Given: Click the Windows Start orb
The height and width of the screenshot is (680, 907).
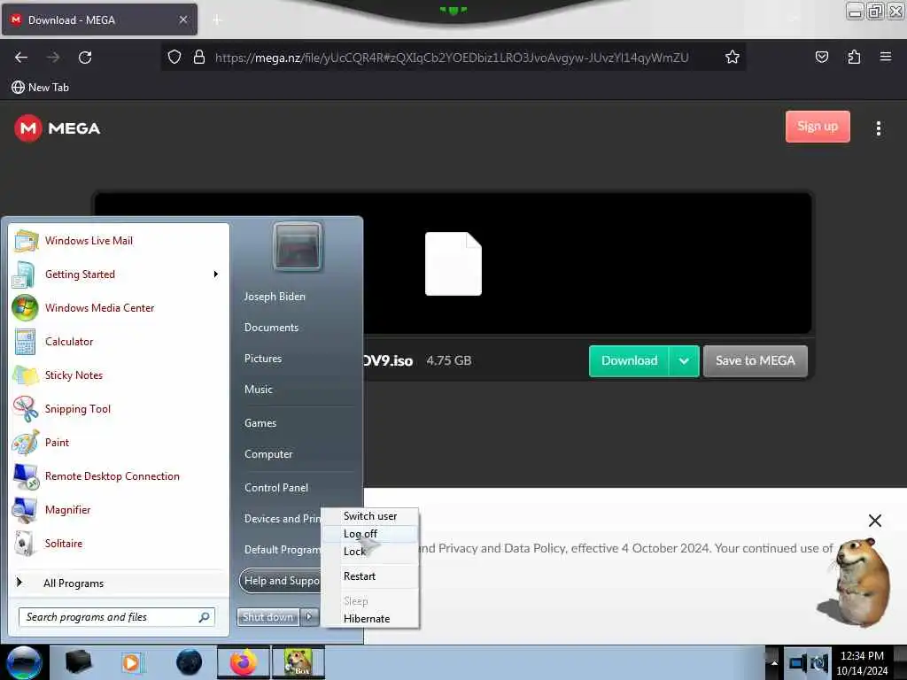Looking at the screenshot, I should (x=24, y=662).
